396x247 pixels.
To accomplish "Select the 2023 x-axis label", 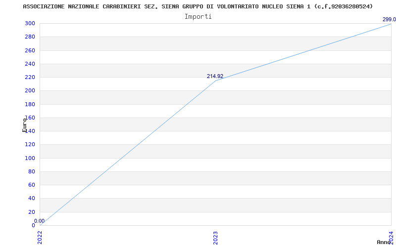I will coord(215,238).
